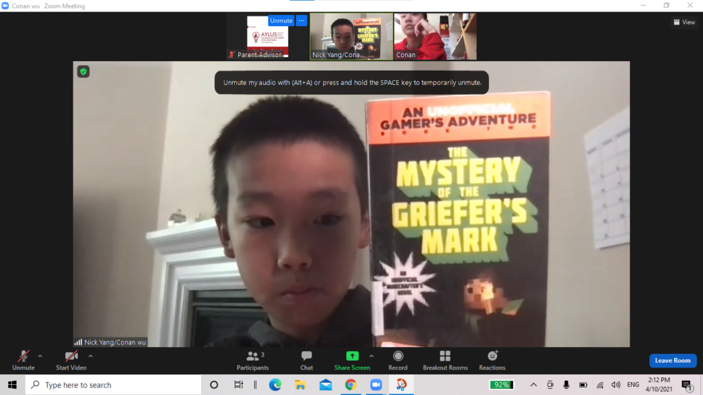Start recording with the Record button
Image resolution: width=703 pixels, height=395 pixels.
click(x=397, y=361)
